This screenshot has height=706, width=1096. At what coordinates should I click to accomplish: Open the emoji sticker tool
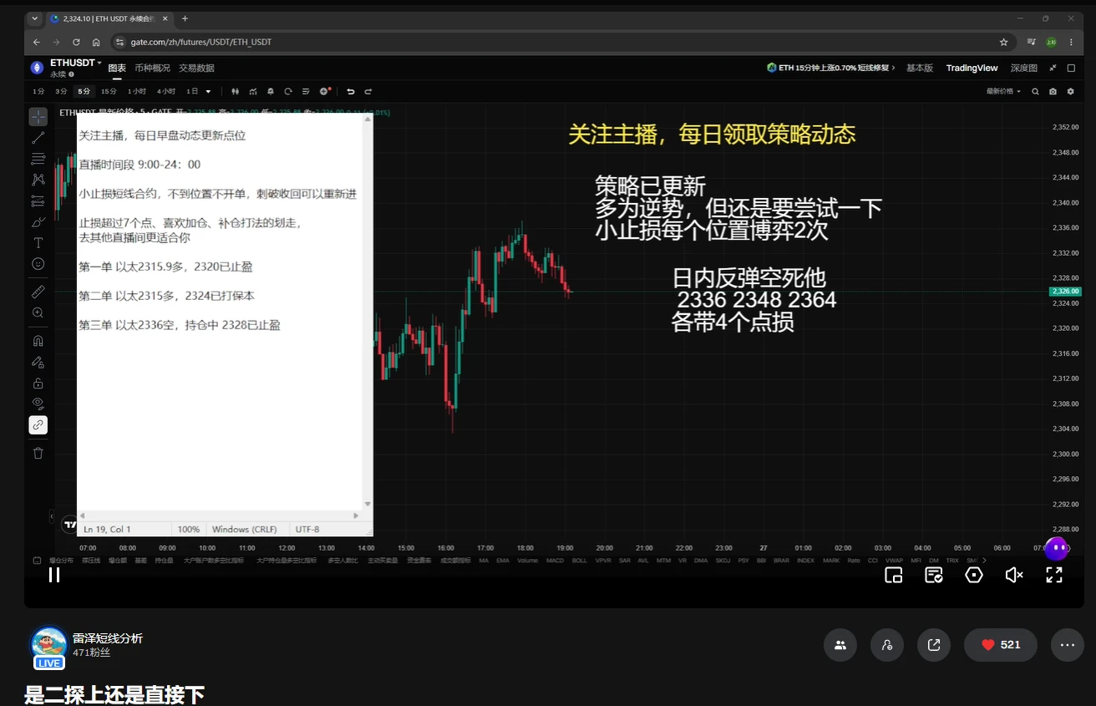click(x=38, y=263)
